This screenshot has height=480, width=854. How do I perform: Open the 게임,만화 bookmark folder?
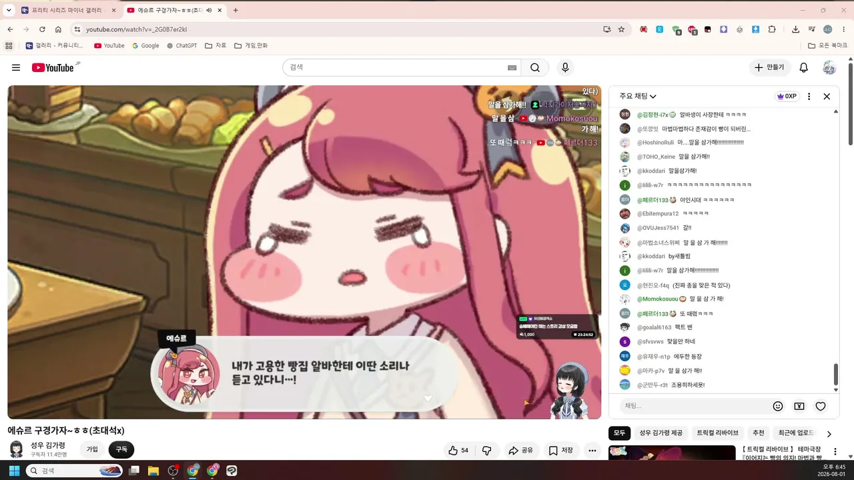coord(251,45)
